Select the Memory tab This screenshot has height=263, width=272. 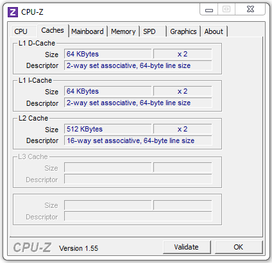123,31
